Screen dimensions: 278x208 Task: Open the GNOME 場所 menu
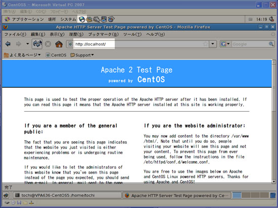coord(52,19)
